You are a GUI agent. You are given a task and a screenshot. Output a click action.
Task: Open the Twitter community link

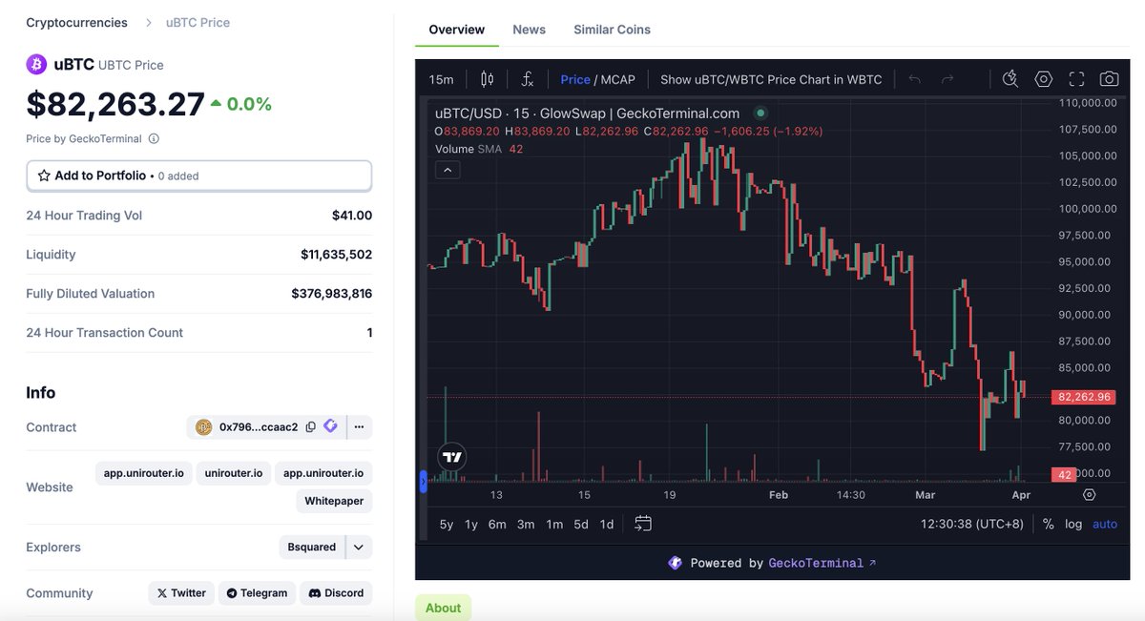point(181,592)
